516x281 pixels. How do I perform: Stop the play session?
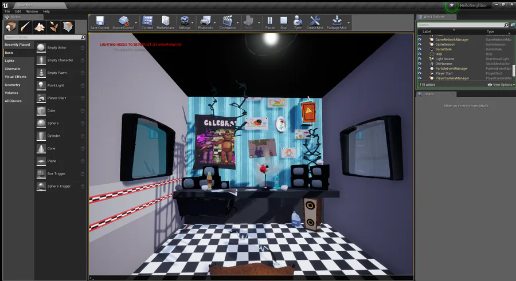coord(284,21)
